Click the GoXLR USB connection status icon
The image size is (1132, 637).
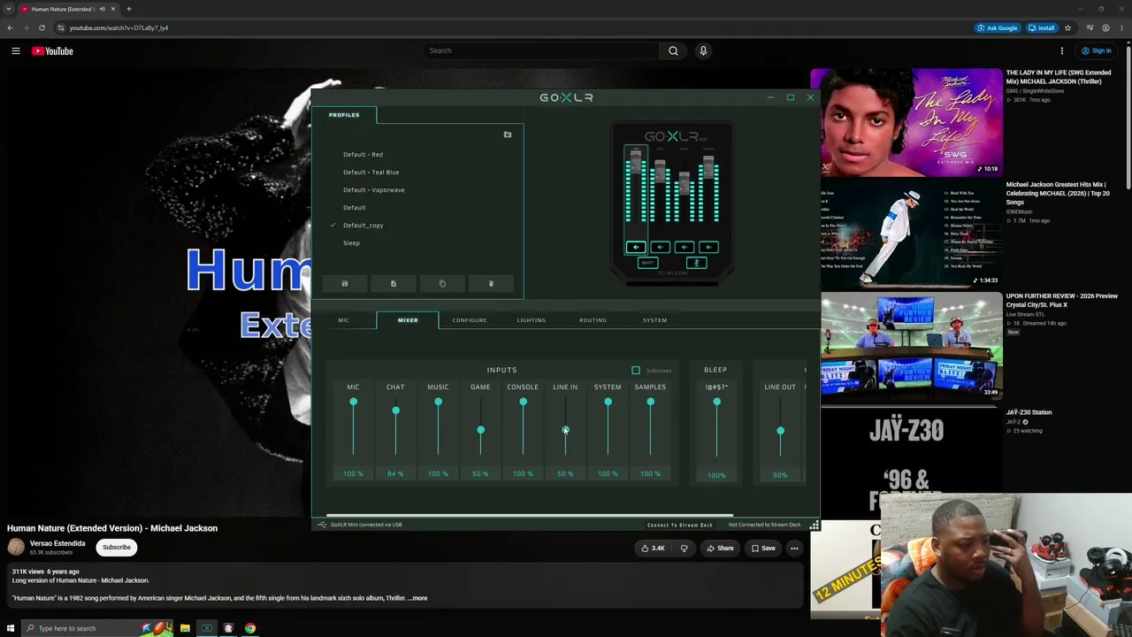click(323, 525)
